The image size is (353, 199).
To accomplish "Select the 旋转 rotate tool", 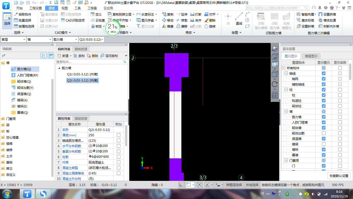I will 210,26.
